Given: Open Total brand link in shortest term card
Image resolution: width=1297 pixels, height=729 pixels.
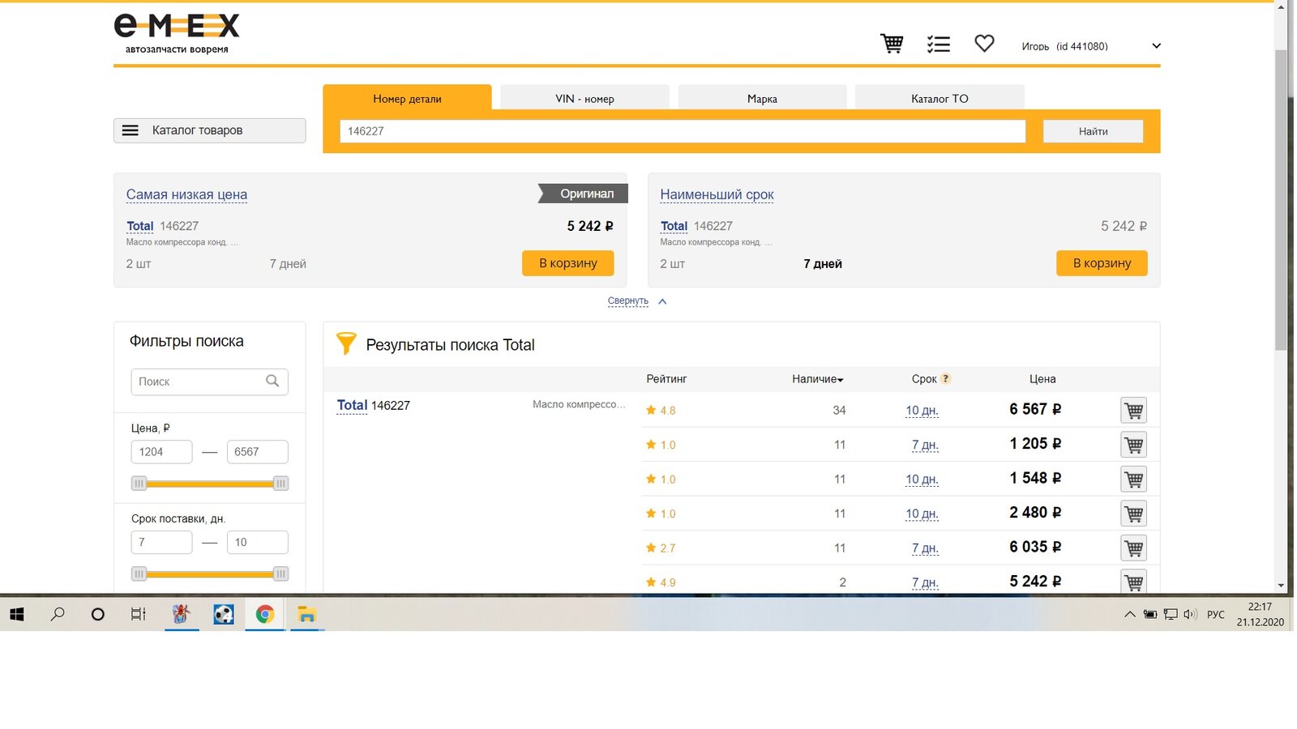Looking at the screenshot, I should [x=674, y=226].
